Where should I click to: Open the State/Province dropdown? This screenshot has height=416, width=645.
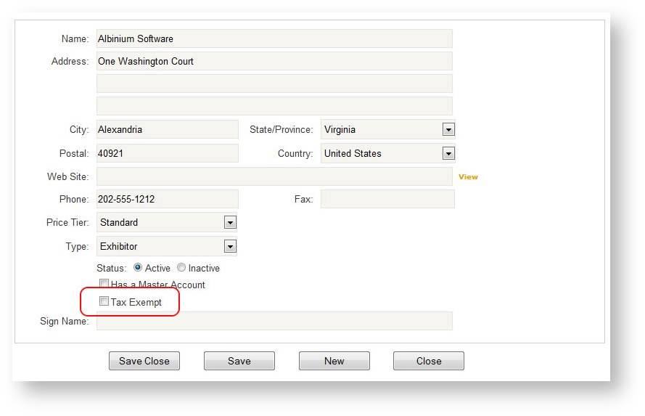[x=448, y=130]
